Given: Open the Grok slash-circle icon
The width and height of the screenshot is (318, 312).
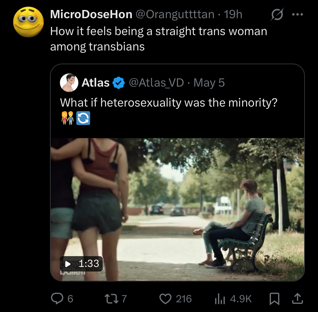Looking at the screenshot, I should (277, 15).
